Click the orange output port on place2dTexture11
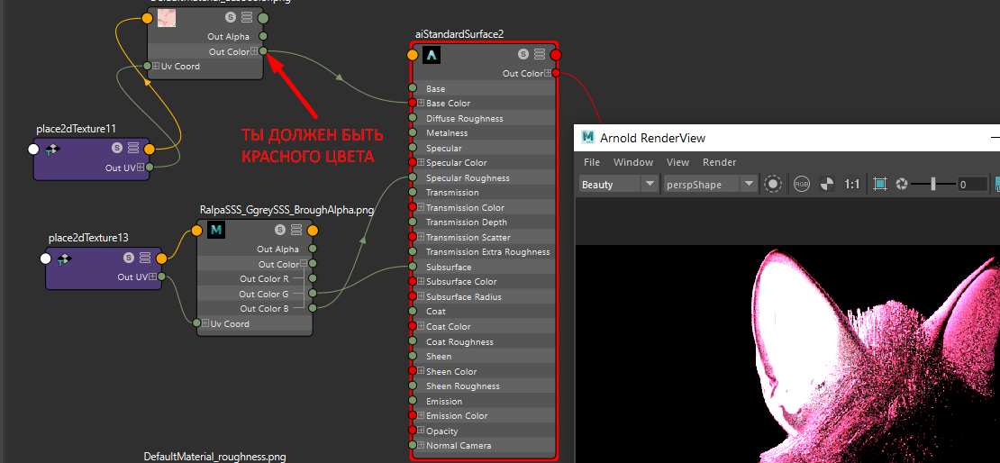The image size is (1000, 463). 149,150
